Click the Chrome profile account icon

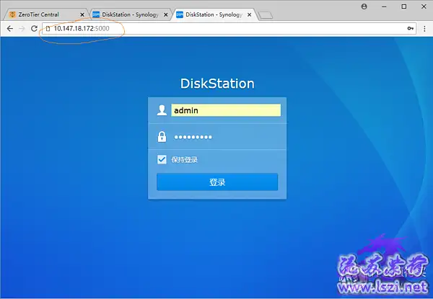point(364,6)
